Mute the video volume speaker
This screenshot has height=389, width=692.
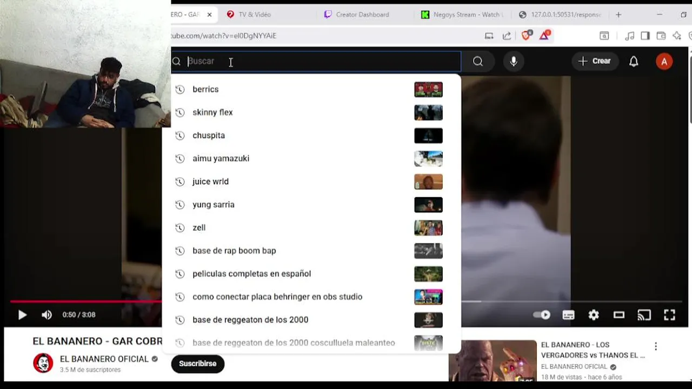[x=47, y=314]
